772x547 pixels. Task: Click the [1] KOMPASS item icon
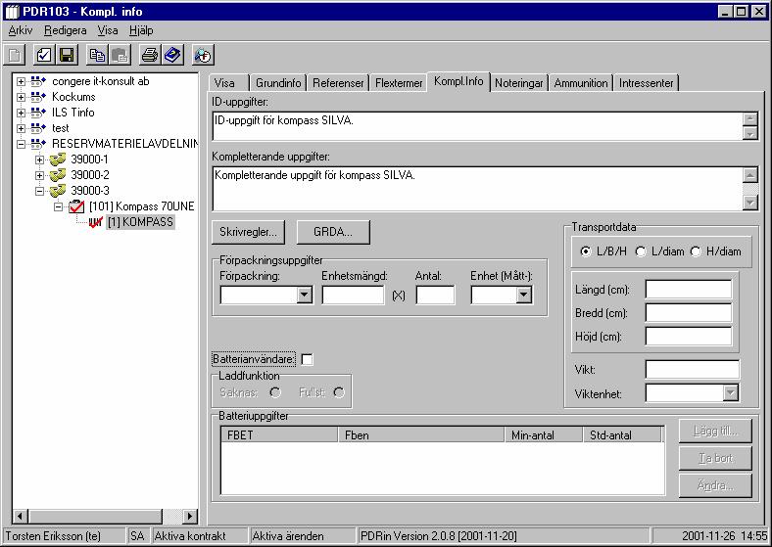[95, 222]
